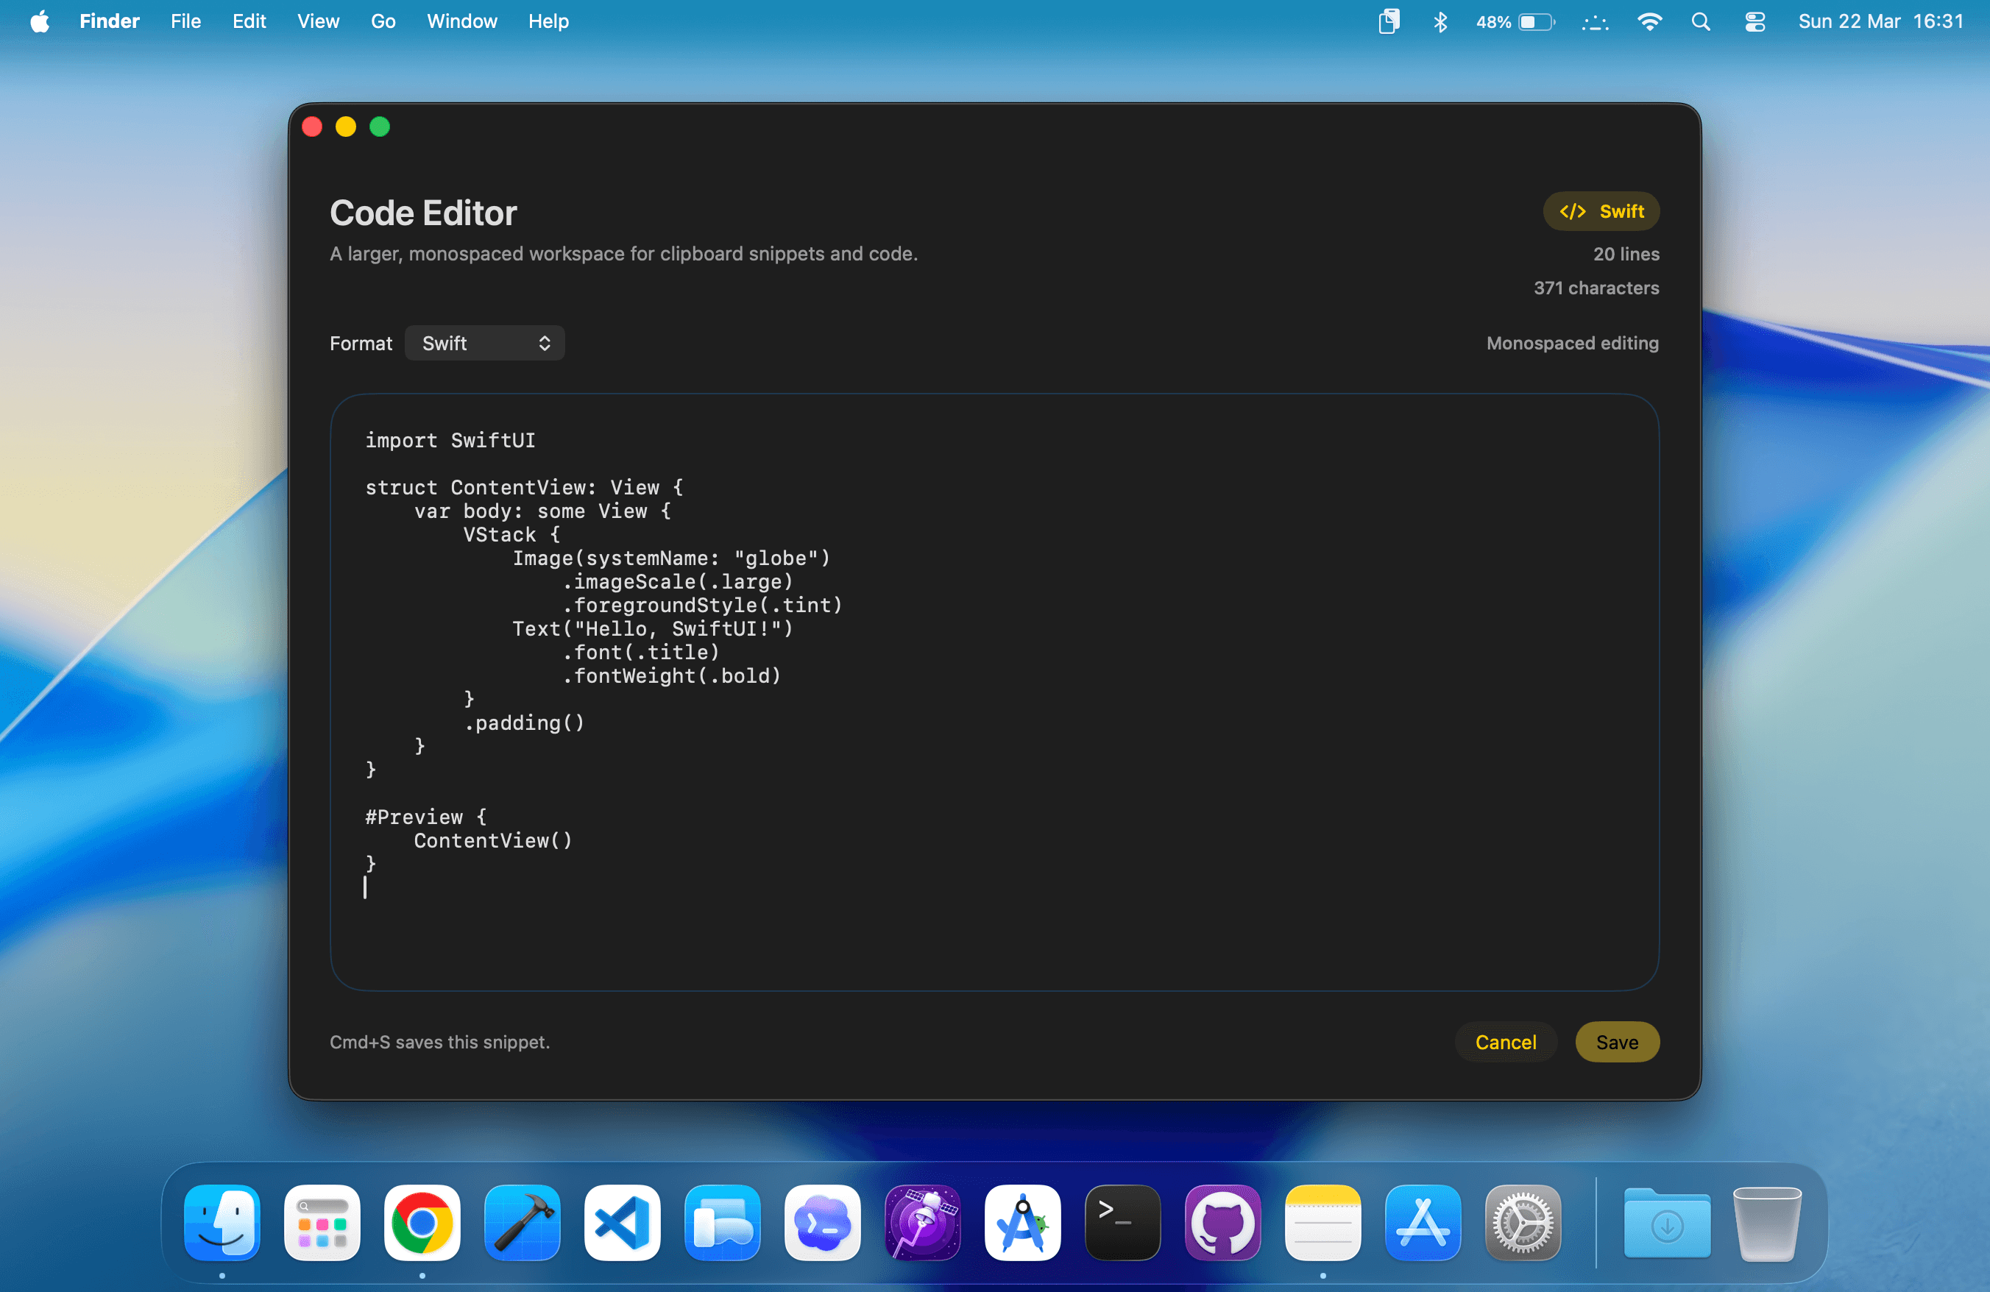The image size is (1990, 1292).
Task: Open Xcode from the Dock
Action: coord(521,1223)
